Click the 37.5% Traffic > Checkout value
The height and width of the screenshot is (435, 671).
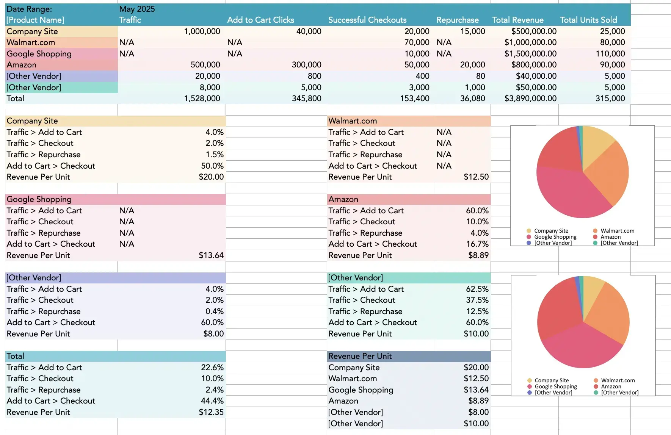(x=477, y=300)
